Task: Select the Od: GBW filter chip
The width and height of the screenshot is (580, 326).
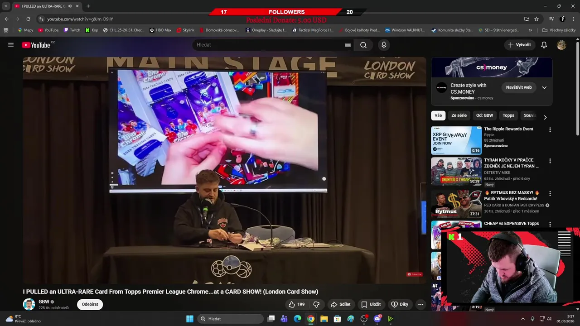Action: point(484,115)
